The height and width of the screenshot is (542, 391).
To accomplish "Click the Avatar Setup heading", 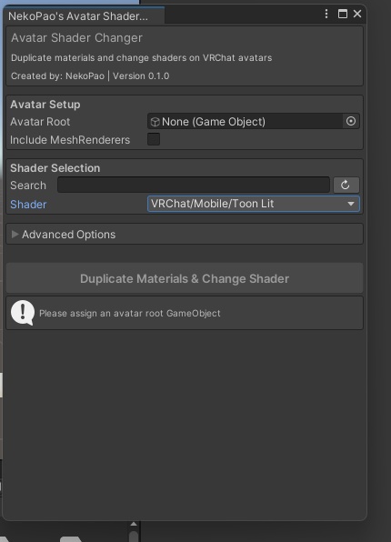I will [x=45, y=105].
